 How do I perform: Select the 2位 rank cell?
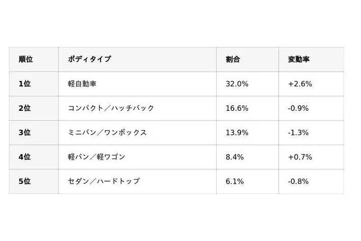25,108
